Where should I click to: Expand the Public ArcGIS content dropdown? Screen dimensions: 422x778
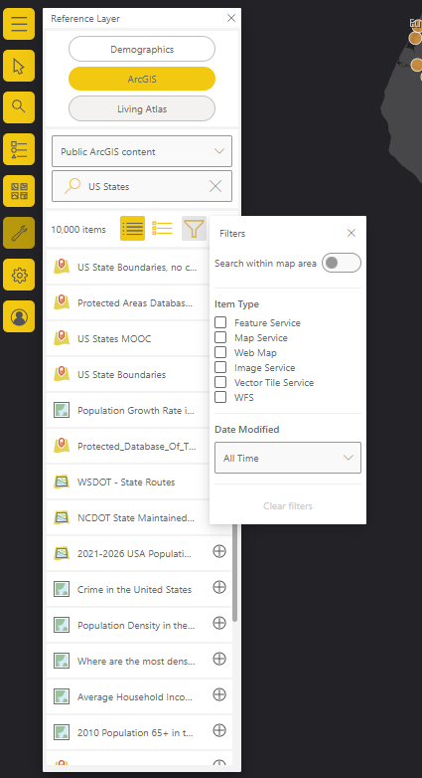(x=142, y=151)
